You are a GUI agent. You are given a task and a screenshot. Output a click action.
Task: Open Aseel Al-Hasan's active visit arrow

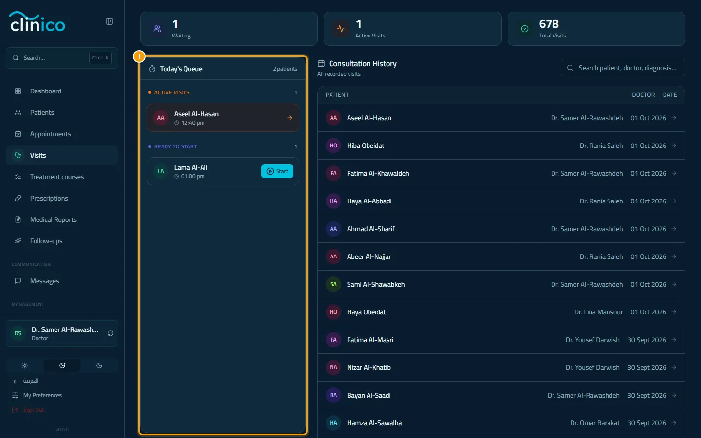290,118
